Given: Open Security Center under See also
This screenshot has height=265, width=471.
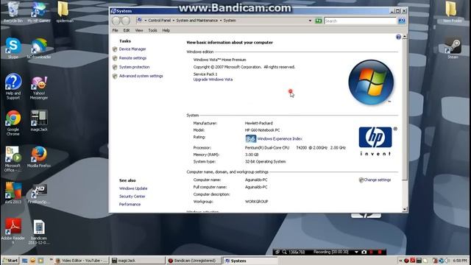Looking at the screenshot, I should (132, 197).
